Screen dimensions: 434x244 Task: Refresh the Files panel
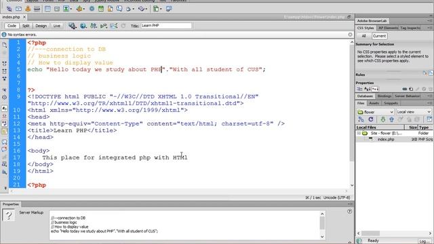(x=371, y=119)
